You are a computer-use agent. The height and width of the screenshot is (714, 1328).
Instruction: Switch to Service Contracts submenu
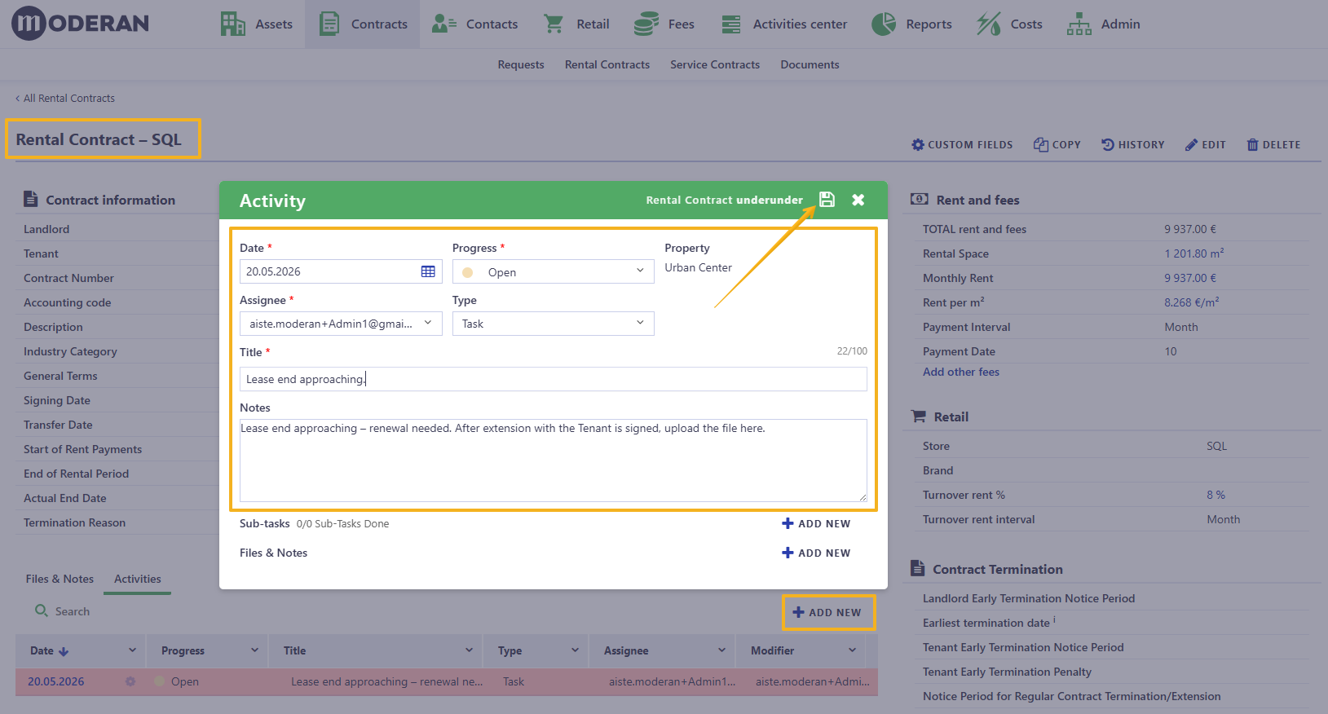(x=715, y=64)
